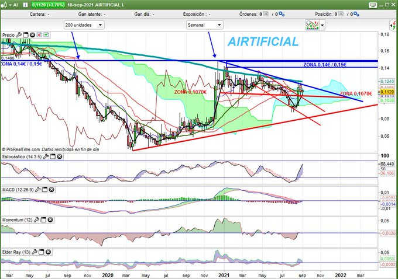Click the Momentum (12) label
This screenshot has height=279, width=398.
click(x=17, y=220)
